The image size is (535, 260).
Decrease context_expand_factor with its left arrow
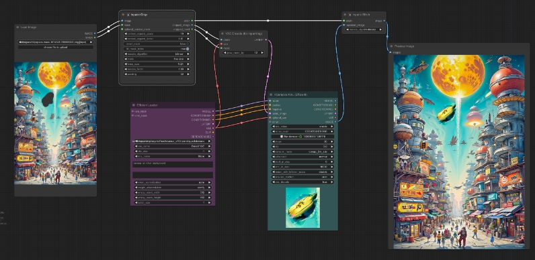pos(126,39)
